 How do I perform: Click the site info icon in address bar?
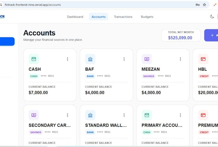[x=1, y=5]
